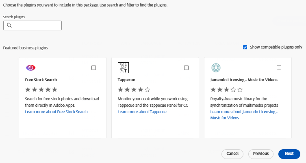Screen dimensions: 306x163
Task: Select the Tappecue plugin checkbox
Action: (x=187, y=68)
